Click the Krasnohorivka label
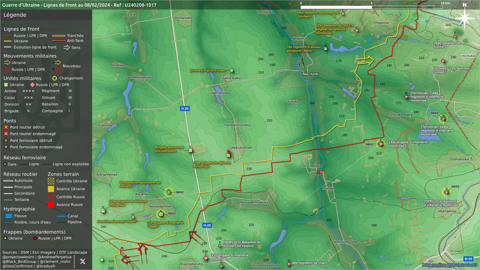Screen dimensions: 480x270 (x=192, y=264)
